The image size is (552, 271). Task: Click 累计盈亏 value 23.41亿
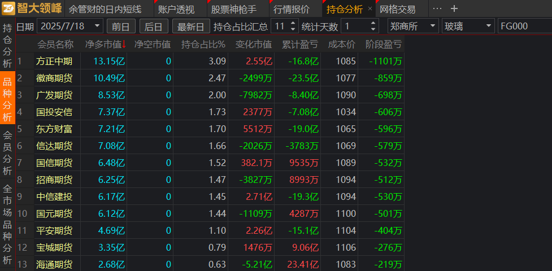pos(303,264)
